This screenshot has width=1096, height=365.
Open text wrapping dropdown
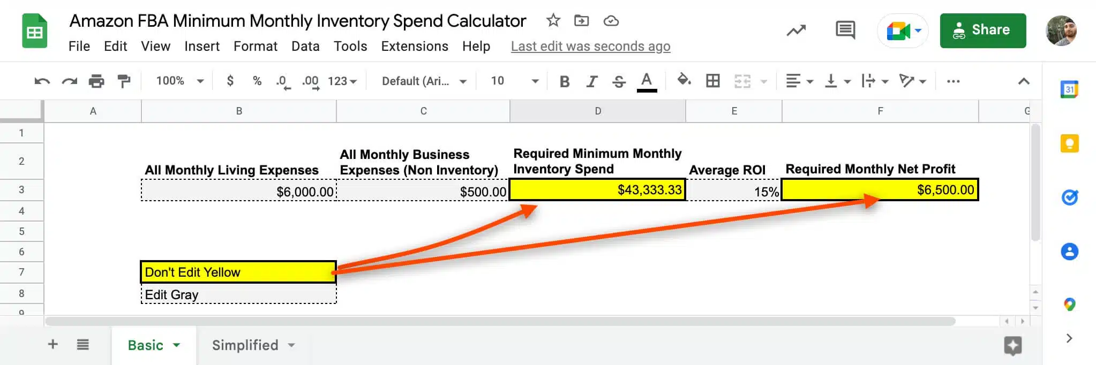tap(874, 81)
